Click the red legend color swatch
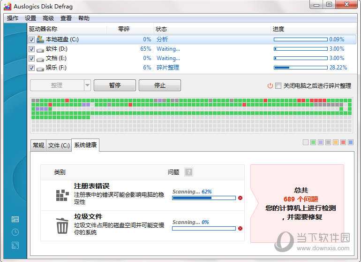This screenshot has height=262, width=361. point(343,142)
